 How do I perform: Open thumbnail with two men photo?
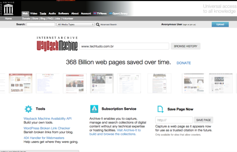point(75,83)
